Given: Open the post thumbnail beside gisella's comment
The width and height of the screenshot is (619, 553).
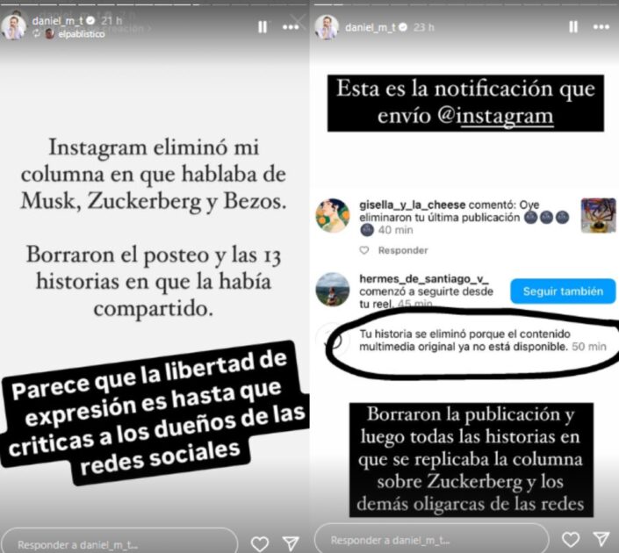Looking at the screenshot, I should coord(598,216).
